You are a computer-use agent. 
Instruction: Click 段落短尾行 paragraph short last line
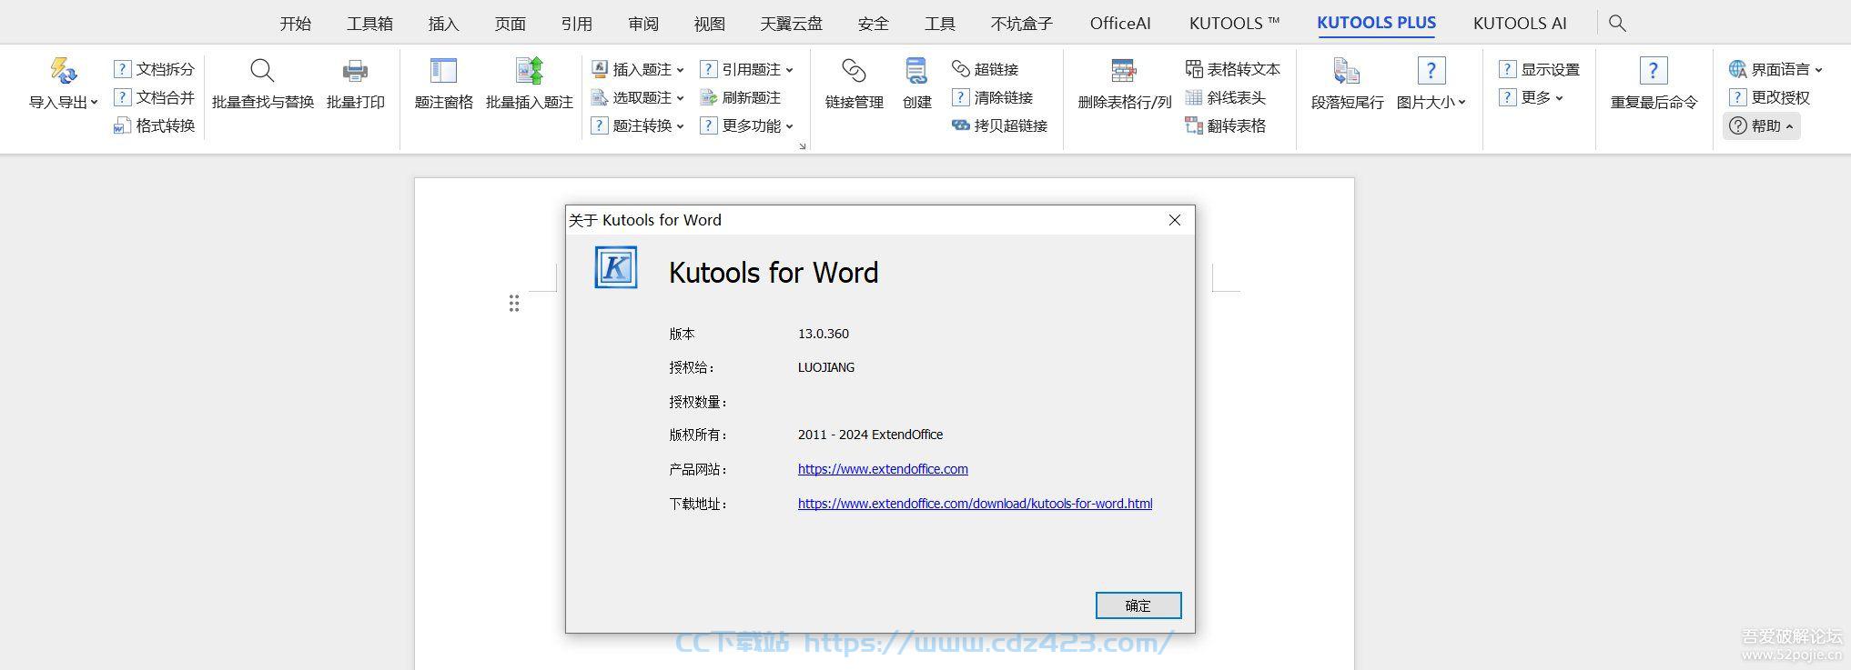point(1347,84)
